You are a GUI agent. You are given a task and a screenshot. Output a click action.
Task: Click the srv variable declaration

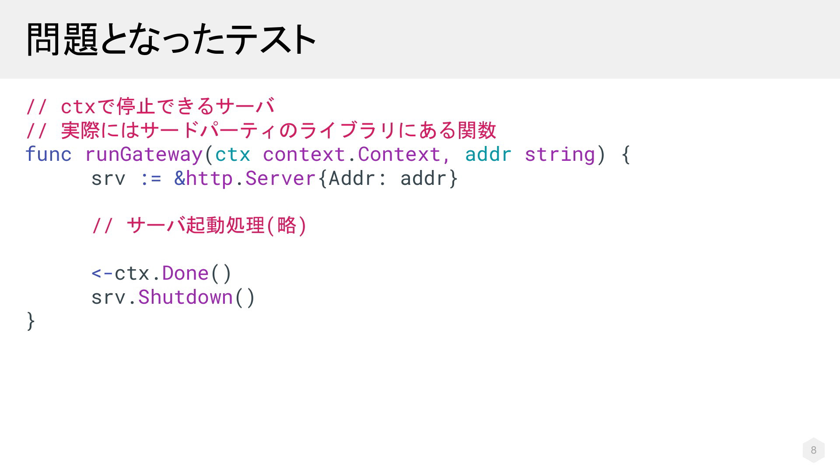tap(108, 178)
